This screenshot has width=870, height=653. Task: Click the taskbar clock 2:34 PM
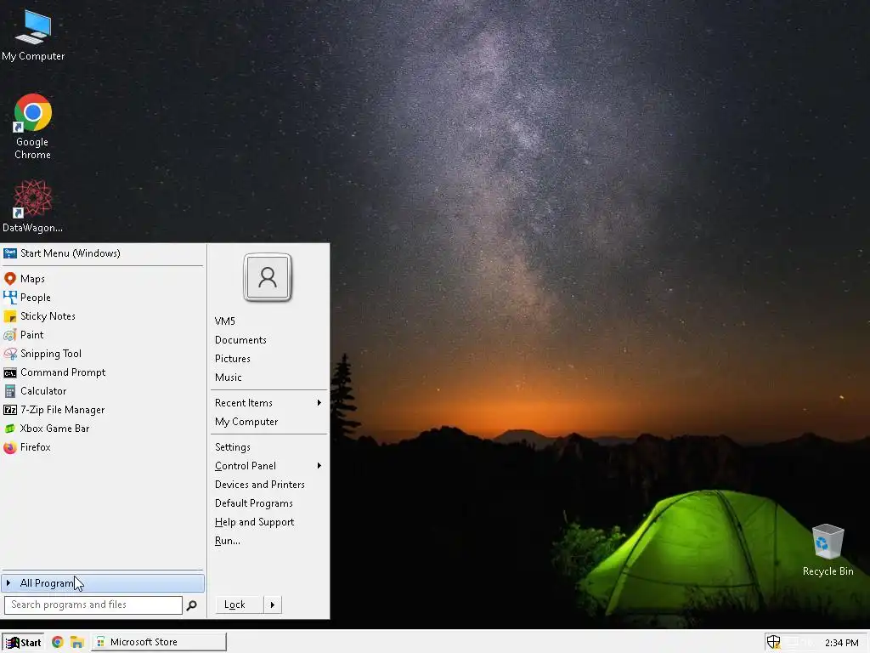[841, 643]
